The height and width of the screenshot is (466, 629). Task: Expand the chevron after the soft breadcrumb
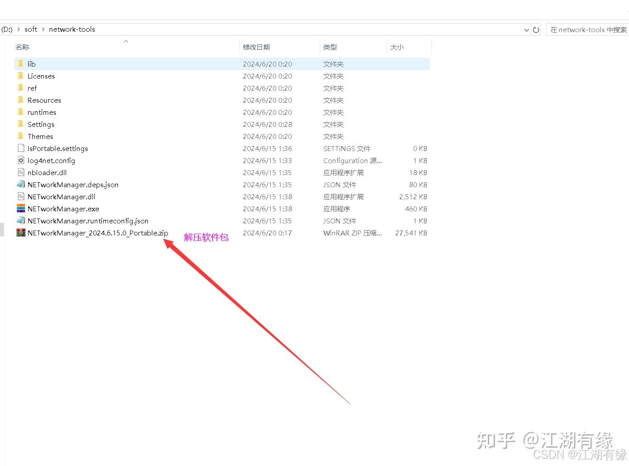(x=42, y=29)
